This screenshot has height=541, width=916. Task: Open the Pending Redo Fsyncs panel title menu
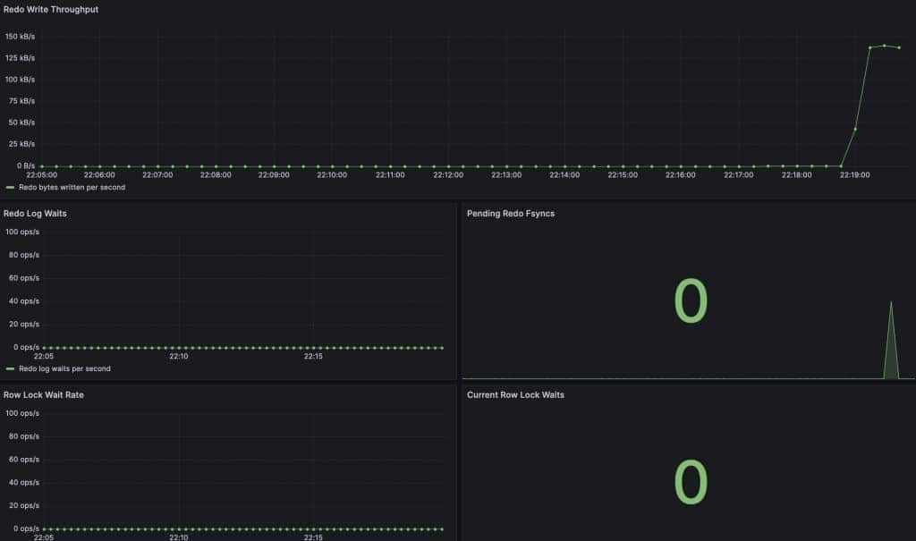511,213
